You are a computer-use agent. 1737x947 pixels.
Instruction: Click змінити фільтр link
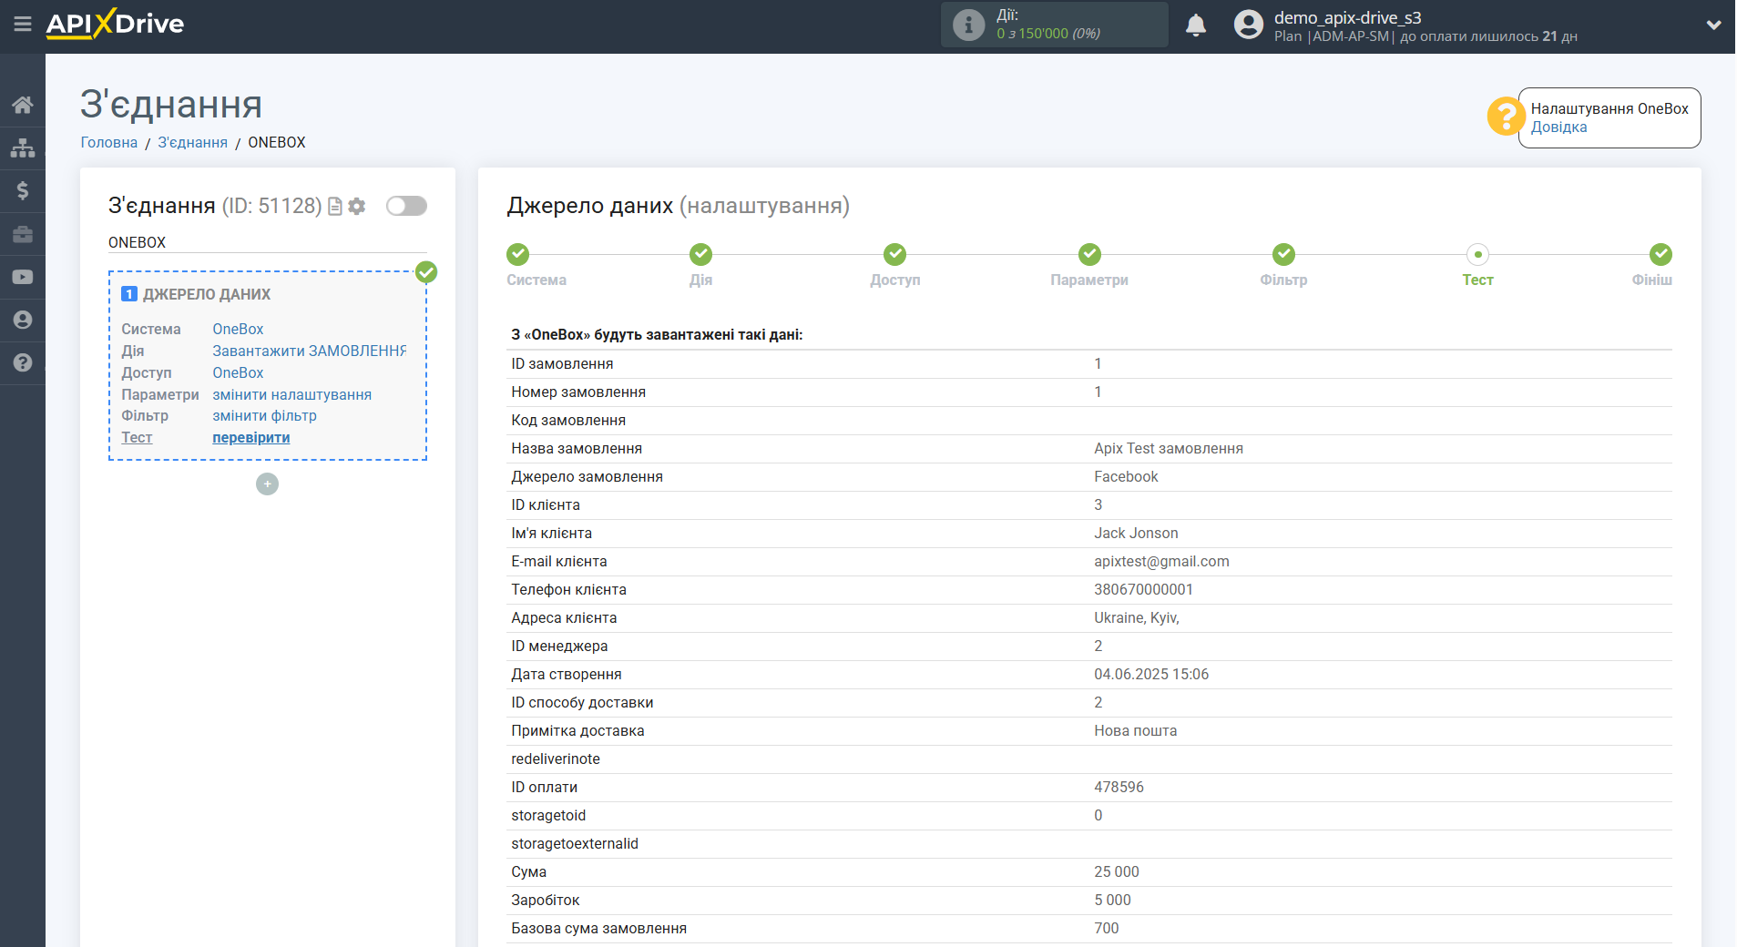(x=264, y=415)
